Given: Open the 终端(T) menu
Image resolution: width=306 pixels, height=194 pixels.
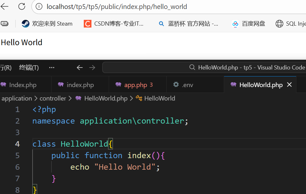Looking at the screenshot, I should [29, 68].
